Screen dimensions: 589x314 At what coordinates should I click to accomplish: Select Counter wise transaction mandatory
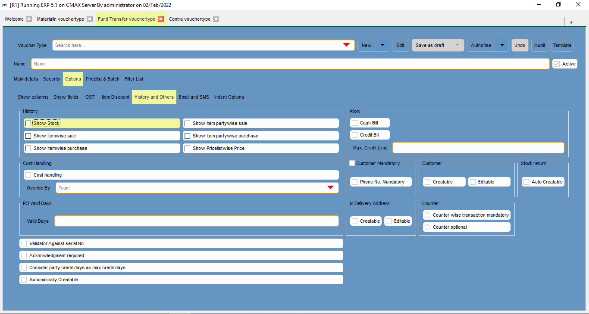pyautogui.click(x=427, y=215)
